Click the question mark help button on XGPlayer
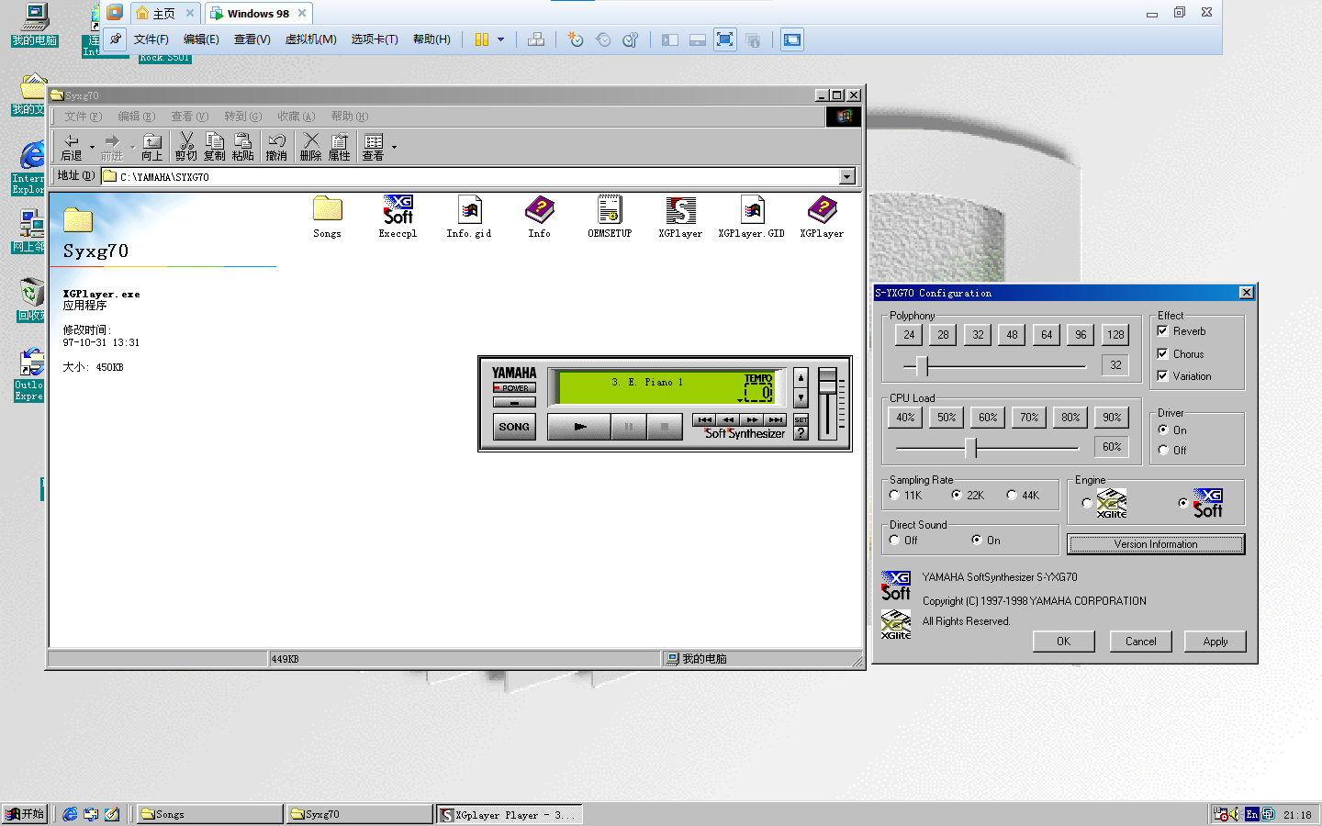 coord(801,433)
